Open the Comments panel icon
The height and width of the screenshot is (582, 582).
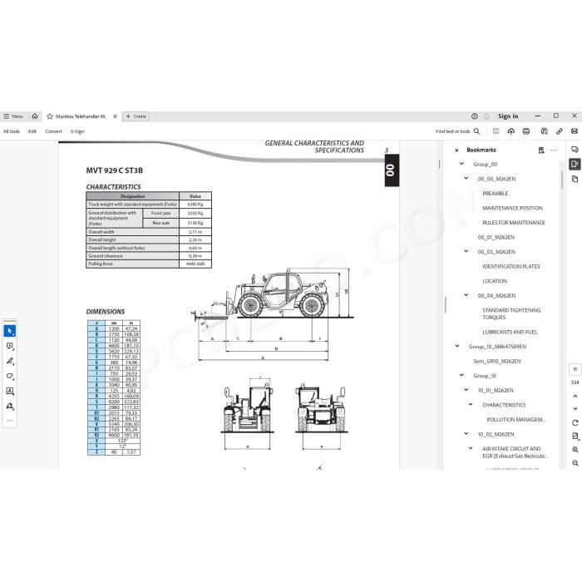[575, 150]
